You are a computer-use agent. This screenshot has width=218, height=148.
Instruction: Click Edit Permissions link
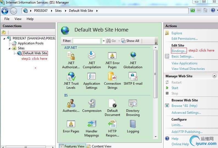184,39
